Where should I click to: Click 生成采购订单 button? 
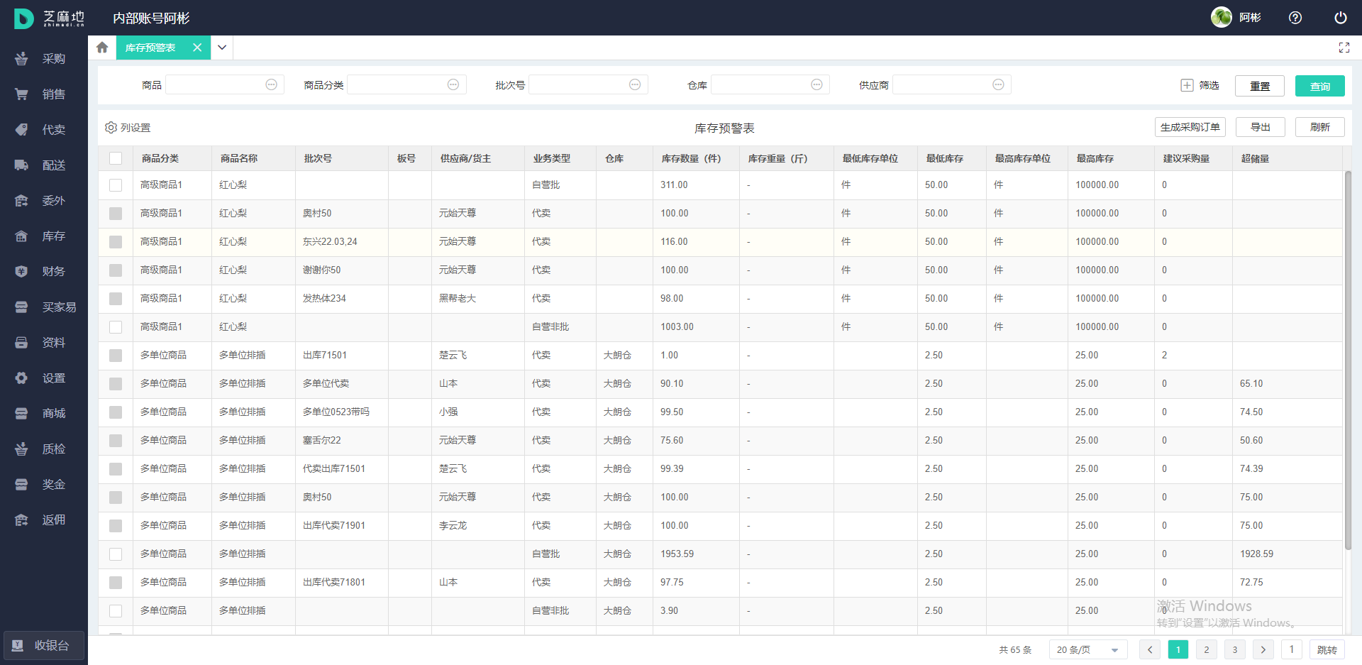(1190, 127)
